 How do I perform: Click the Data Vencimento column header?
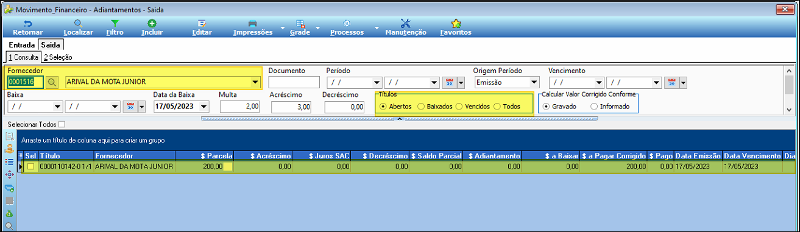pyautogui.click(x=752, y=156)
